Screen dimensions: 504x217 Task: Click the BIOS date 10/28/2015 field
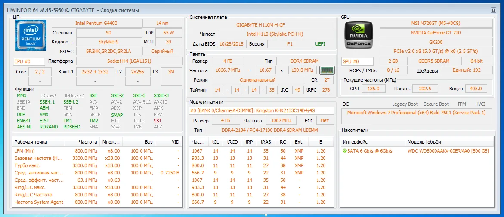pos(232,44)
